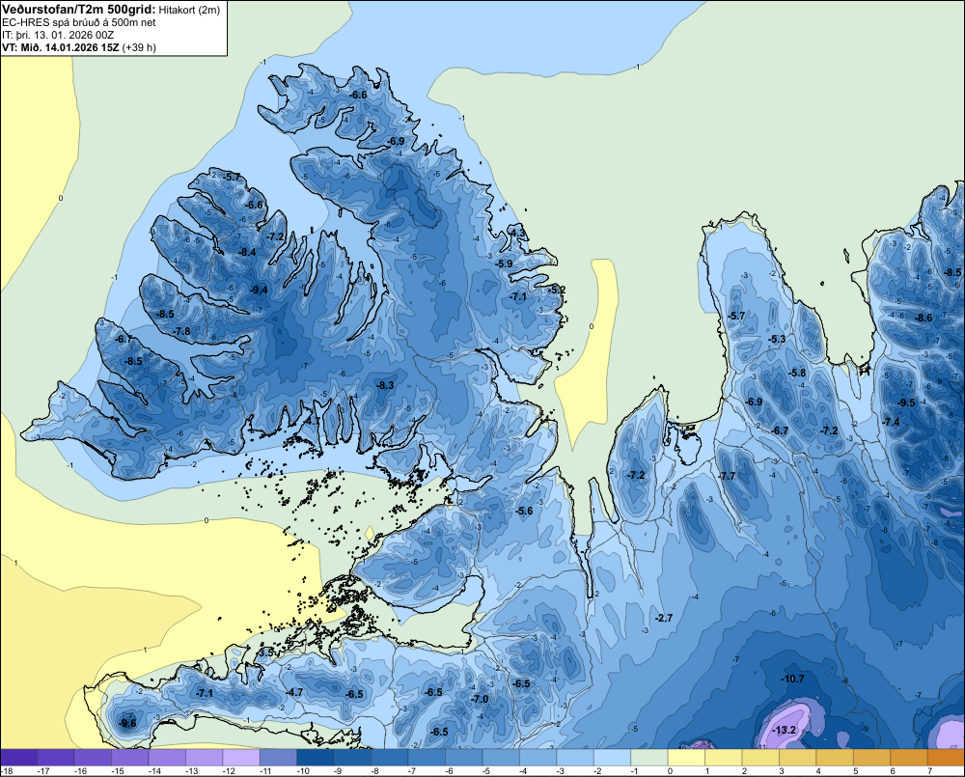The image size is (965, 777).
Task: Click the -7.0 temperature value
Action: click(480, 699)
